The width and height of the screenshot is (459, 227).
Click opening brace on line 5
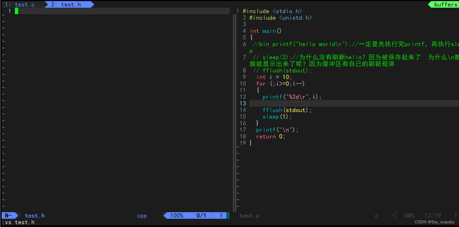(x=251, y=37)
